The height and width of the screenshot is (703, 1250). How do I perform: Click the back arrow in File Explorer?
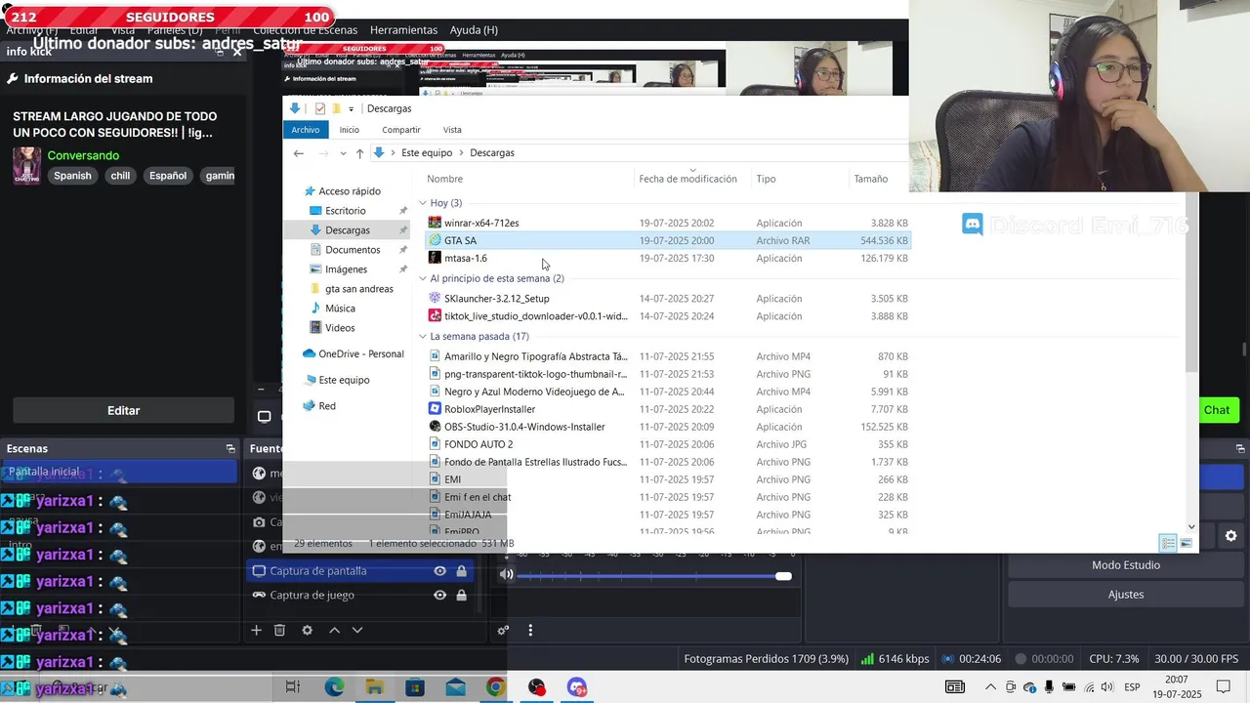point(299,153)
